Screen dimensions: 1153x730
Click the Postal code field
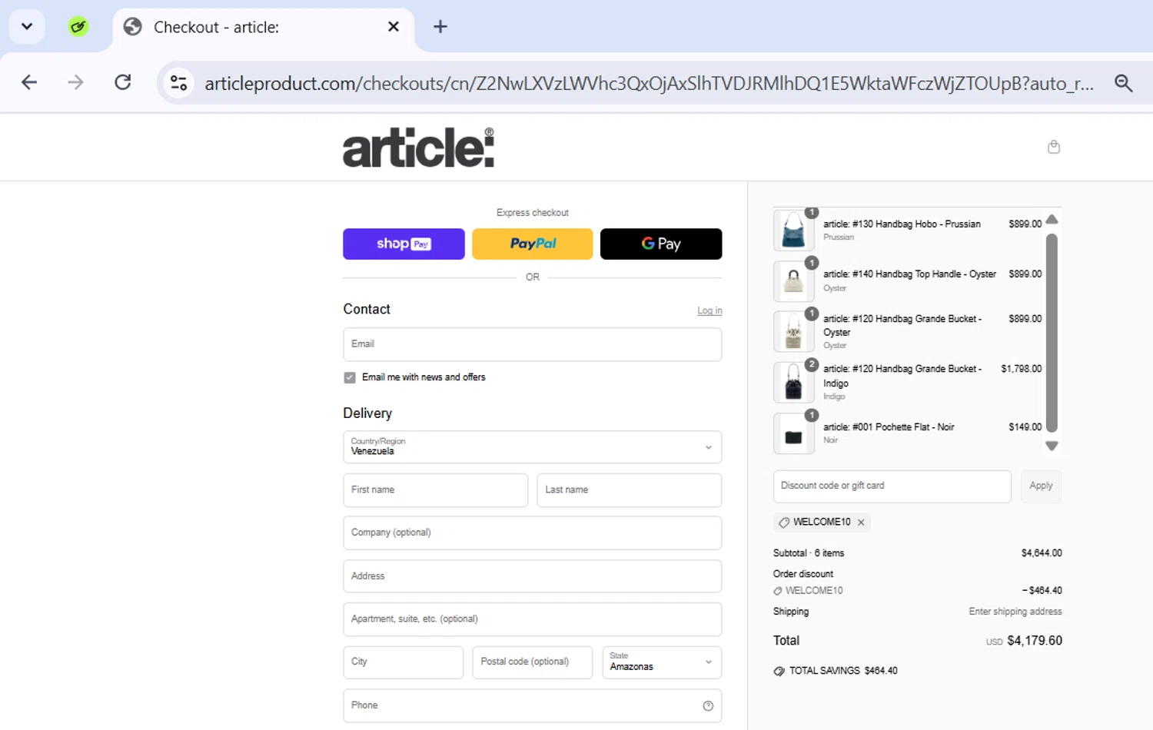[533, 662]
